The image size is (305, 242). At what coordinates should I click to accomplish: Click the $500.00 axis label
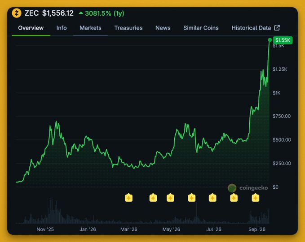click(x=282, y=140)
